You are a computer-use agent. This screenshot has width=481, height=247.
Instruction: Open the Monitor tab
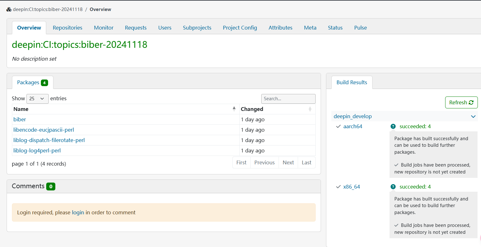(x=104, y=28)
